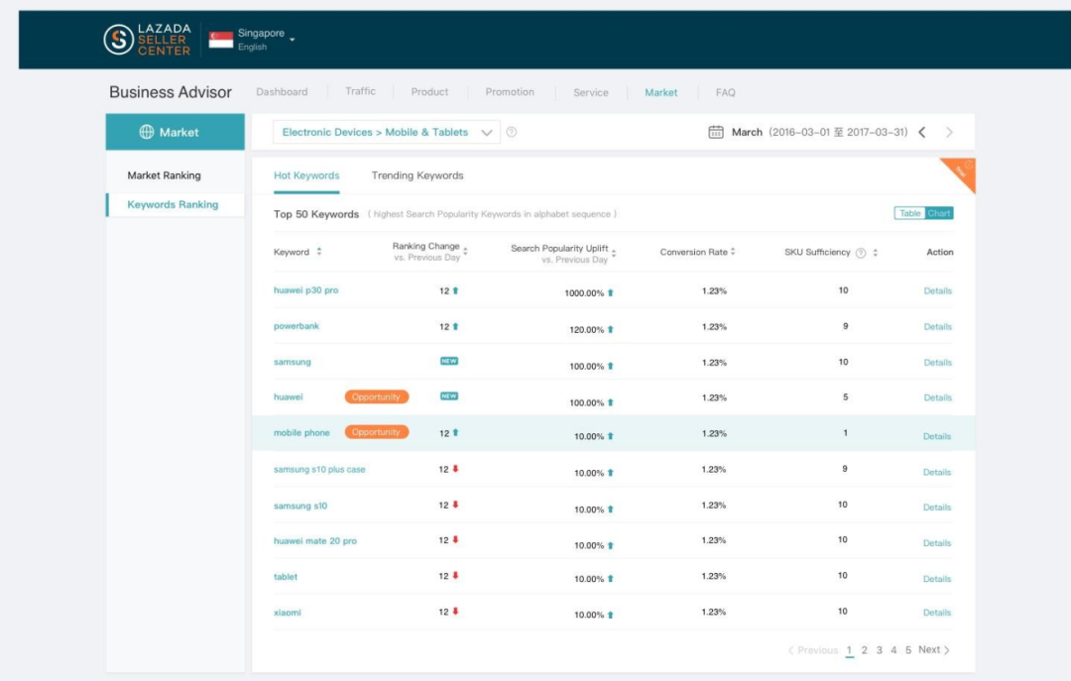Viewport: 1071px width, 681px height.
Task: Go to page 4 of keywords
Action: (893, 650)
